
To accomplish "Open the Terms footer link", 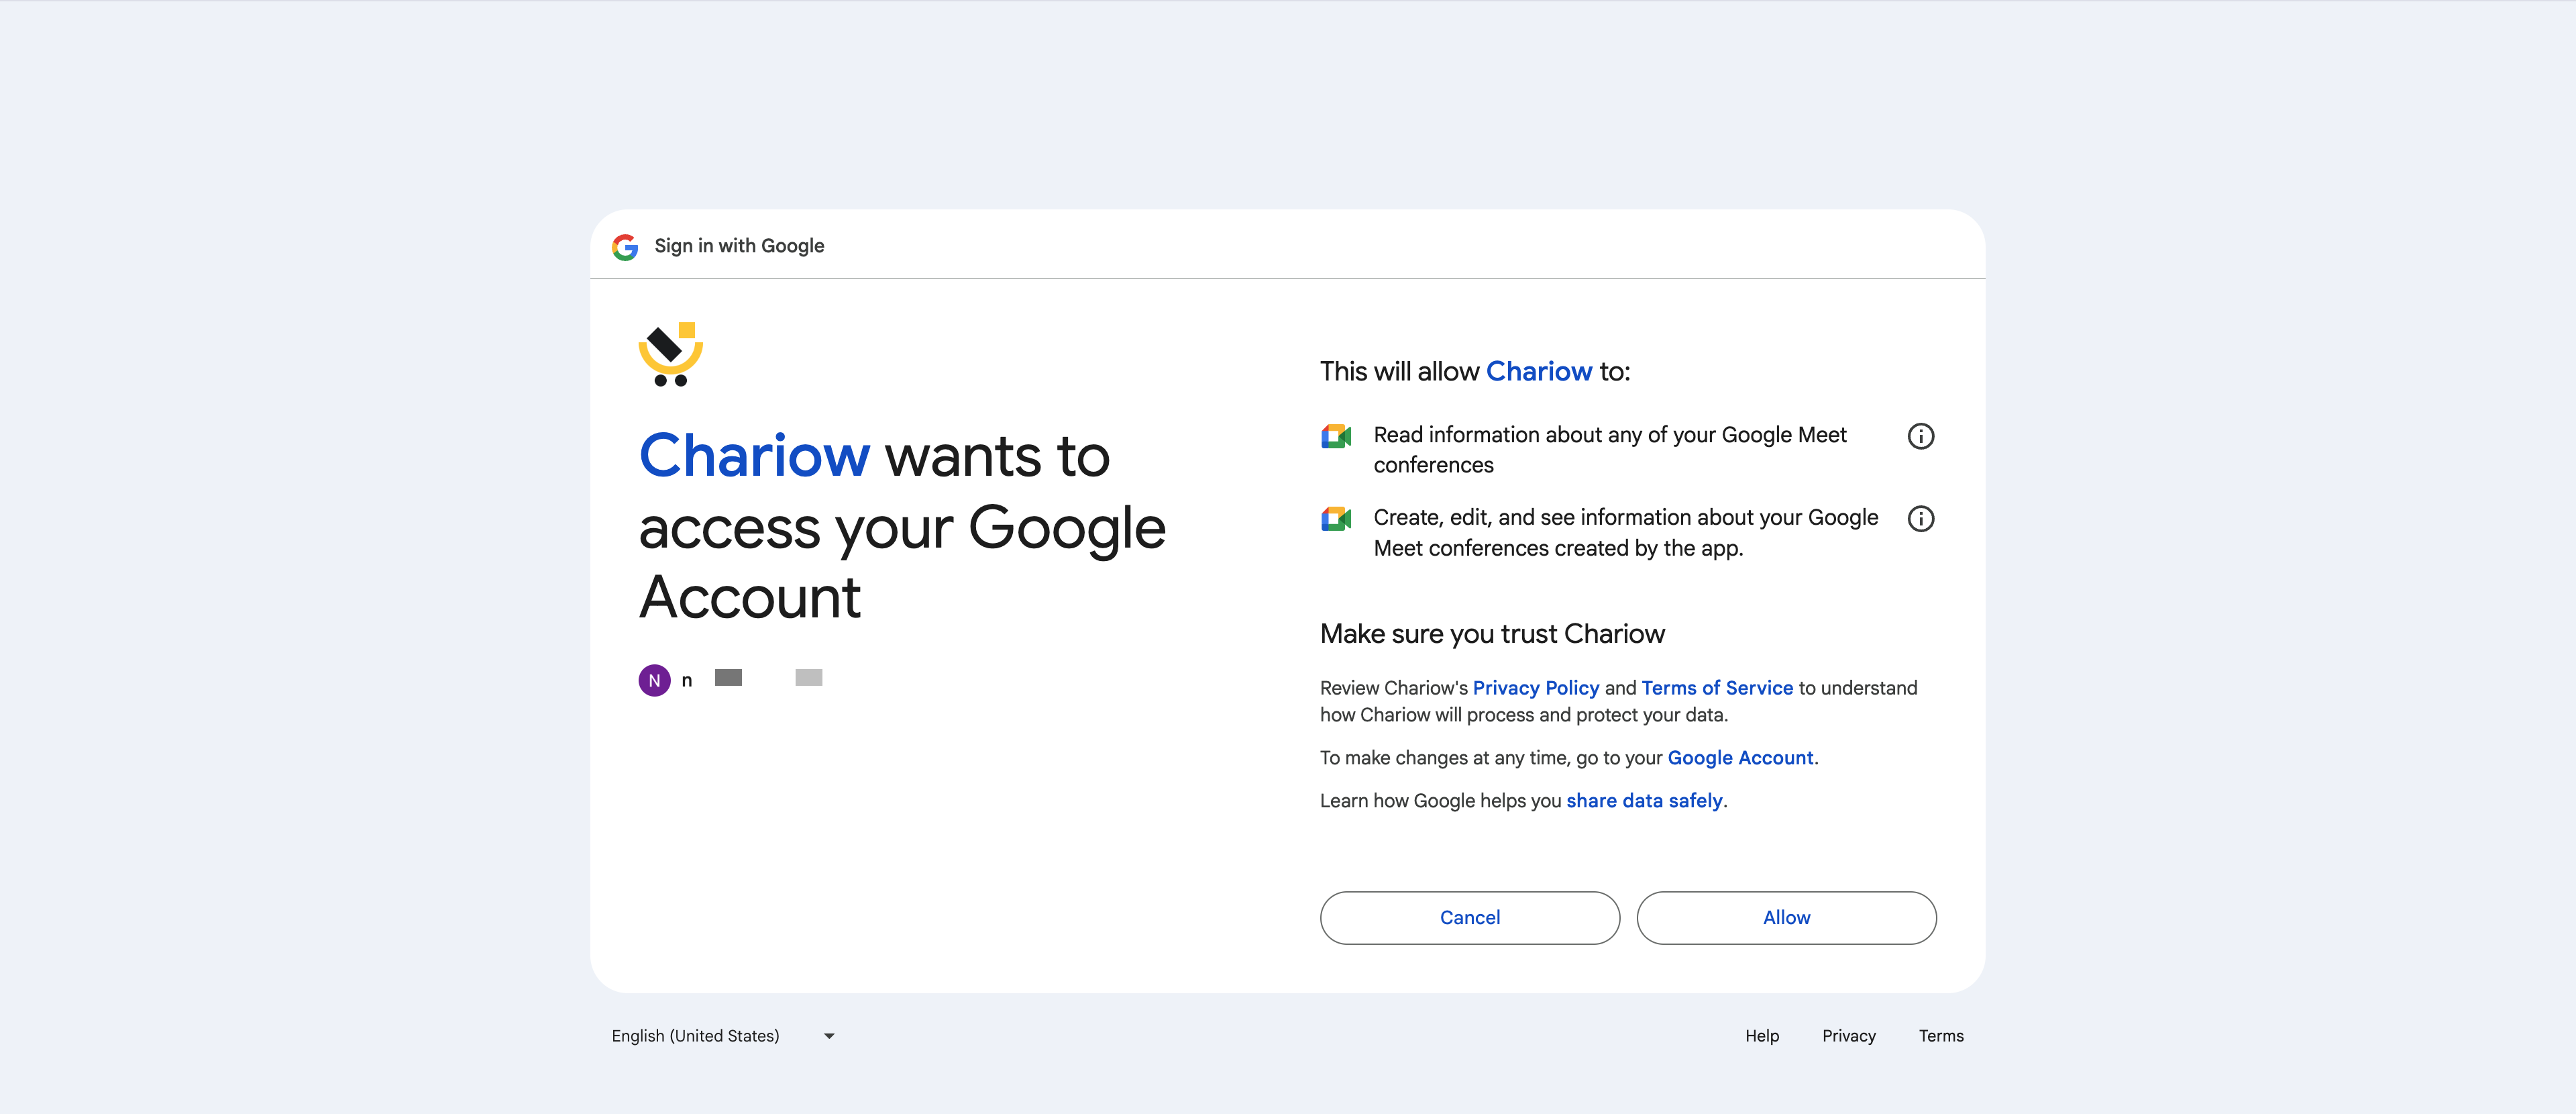I will coord(1940,1036).
